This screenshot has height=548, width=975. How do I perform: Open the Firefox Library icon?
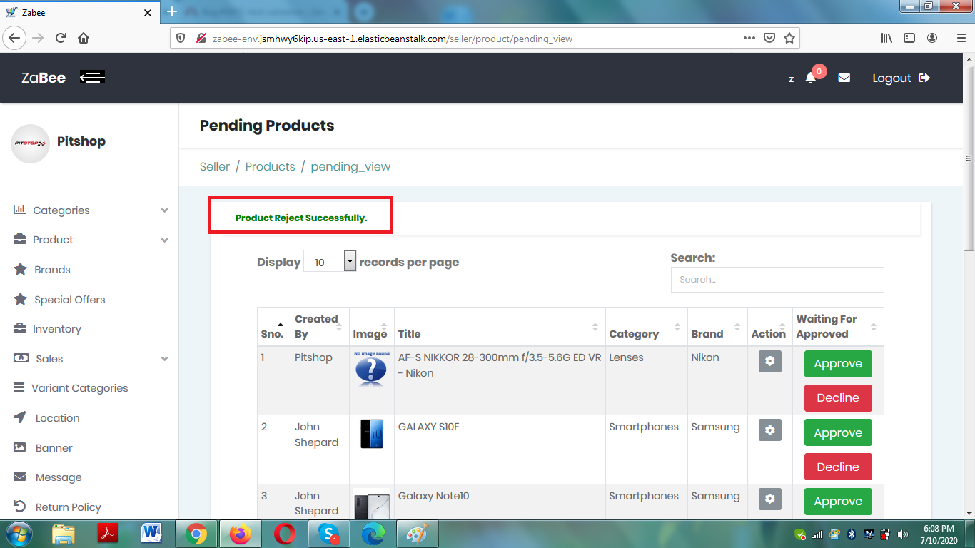pyautogui.click(x=886, y=38)
